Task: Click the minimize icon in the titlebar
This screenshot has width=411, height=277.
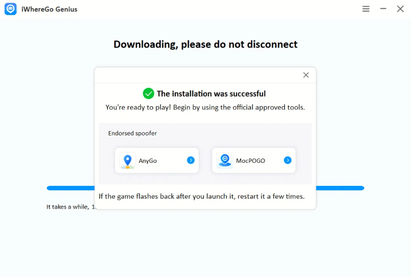Action: pos(383,8)
